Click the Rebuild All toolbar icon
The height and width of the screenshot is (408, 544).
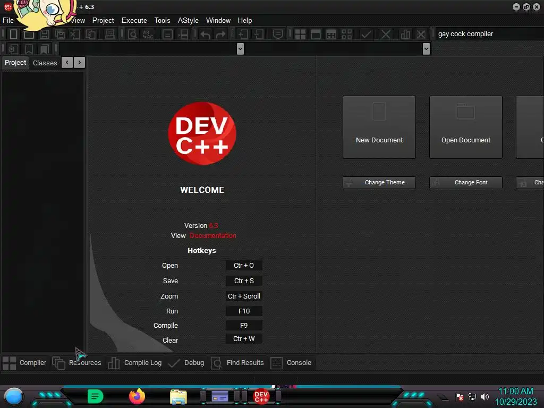346,34
